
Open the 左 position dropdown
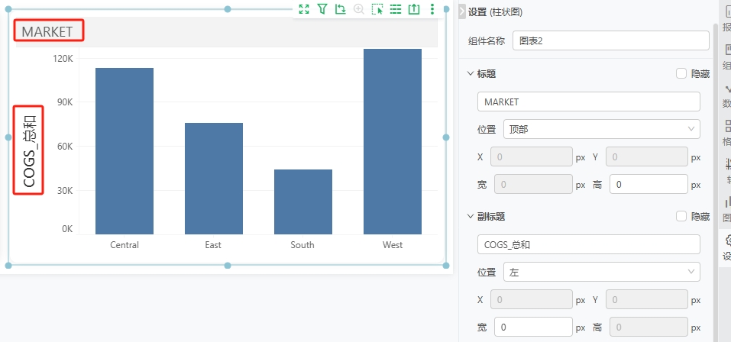(601, 272)
